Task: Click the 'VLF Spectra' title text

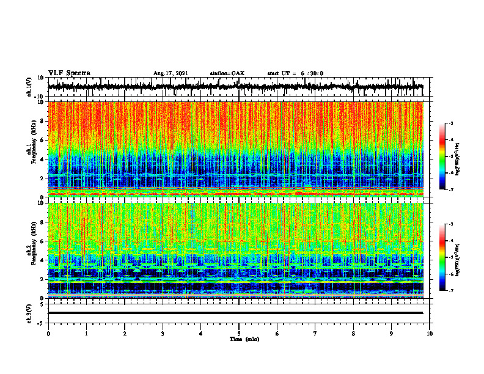Action: pyautogui.click(x=69, y=73)
